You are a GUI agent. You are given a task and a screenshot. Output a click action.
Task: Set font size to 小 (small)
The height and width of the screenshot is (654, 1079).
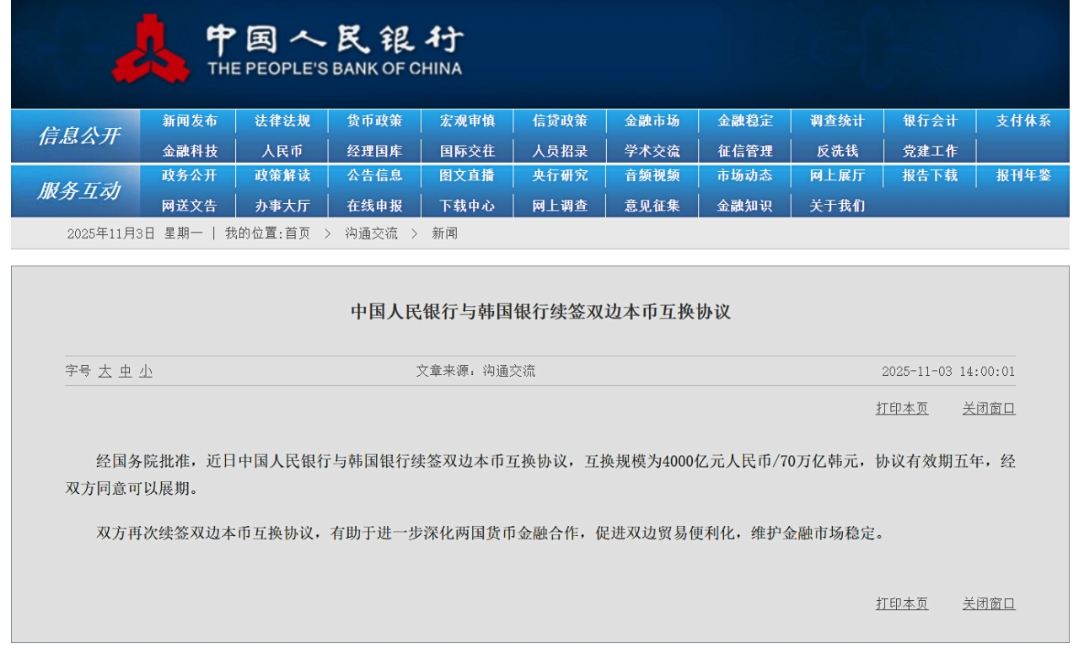coord(146,371)
